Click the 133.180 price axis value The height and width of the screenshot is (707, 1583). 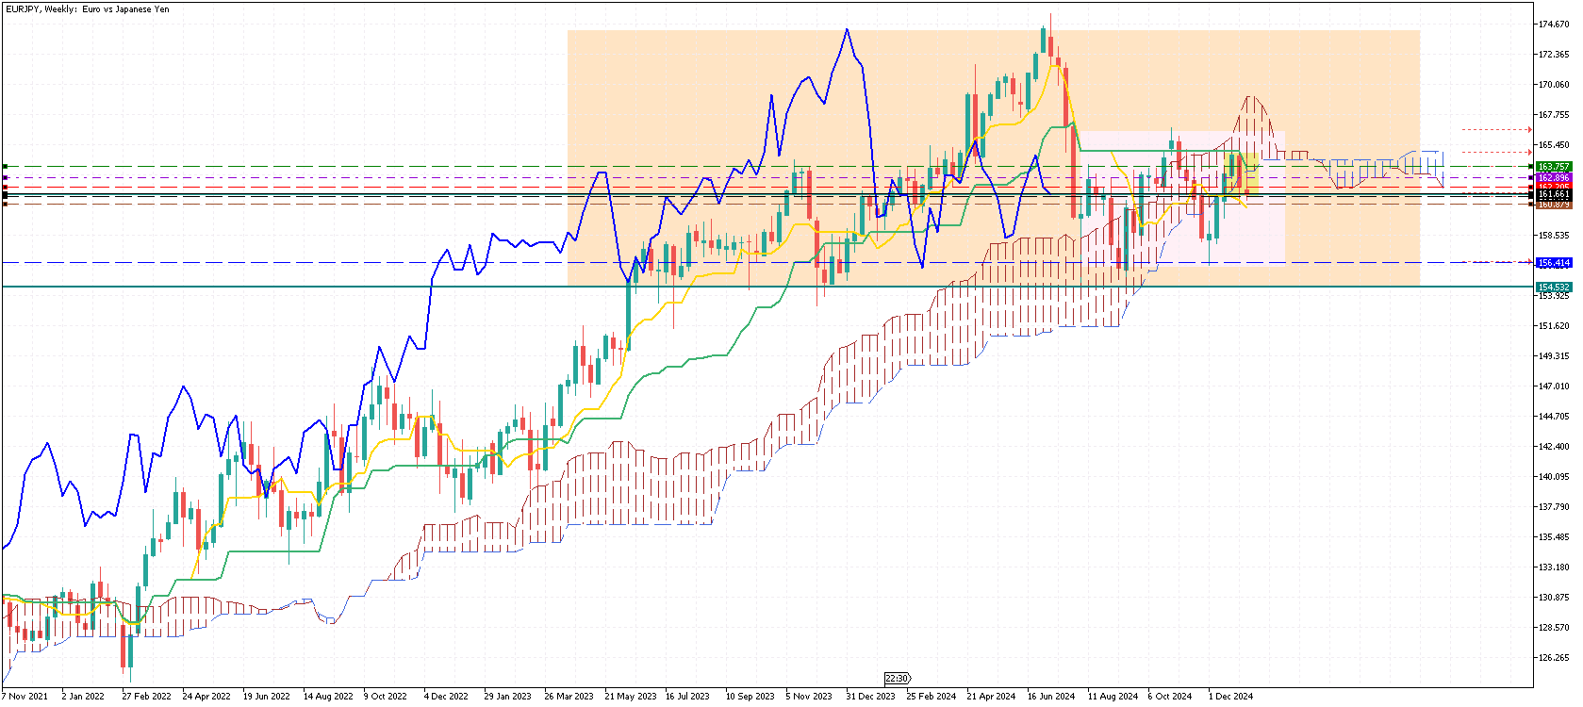(x=1554, y=567)
